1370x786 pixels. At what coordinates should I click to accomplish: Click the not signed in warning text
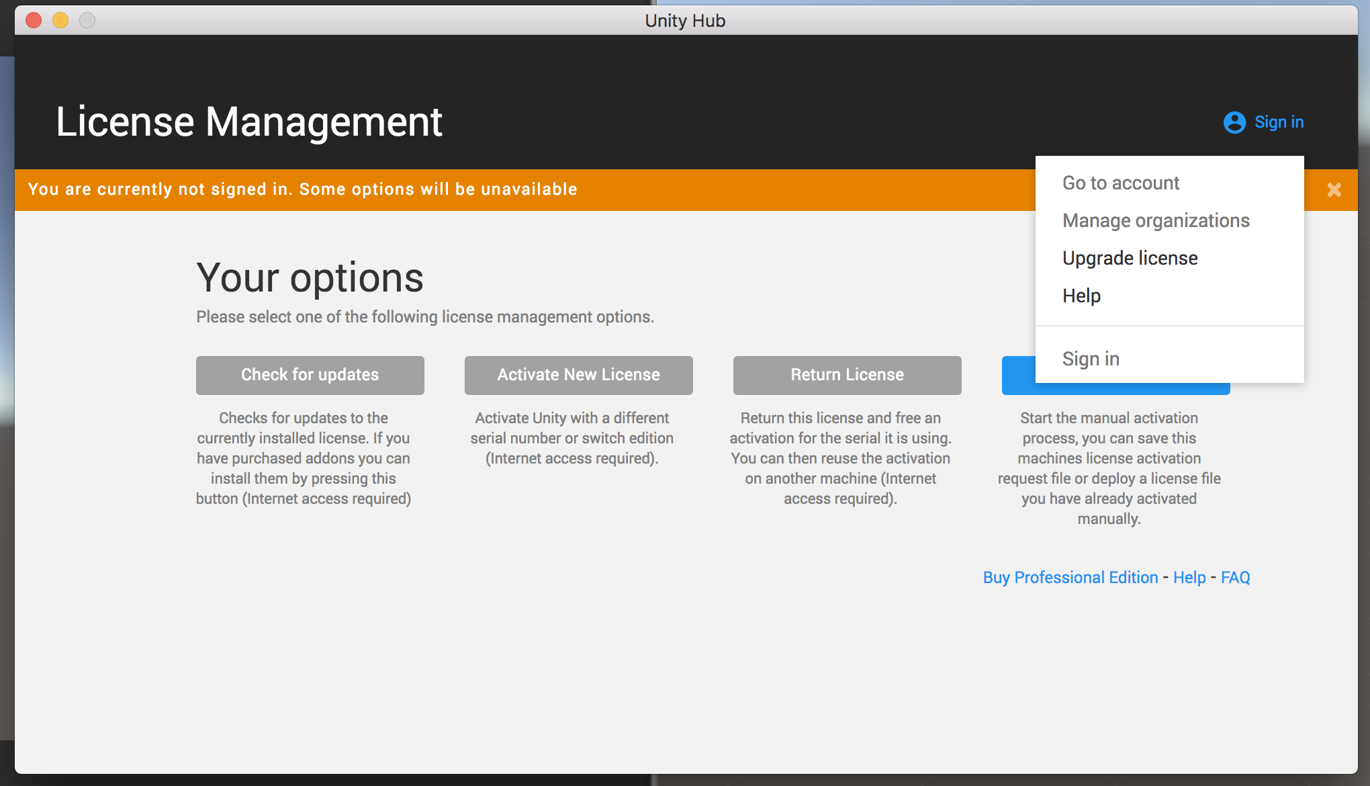[302, 189]
